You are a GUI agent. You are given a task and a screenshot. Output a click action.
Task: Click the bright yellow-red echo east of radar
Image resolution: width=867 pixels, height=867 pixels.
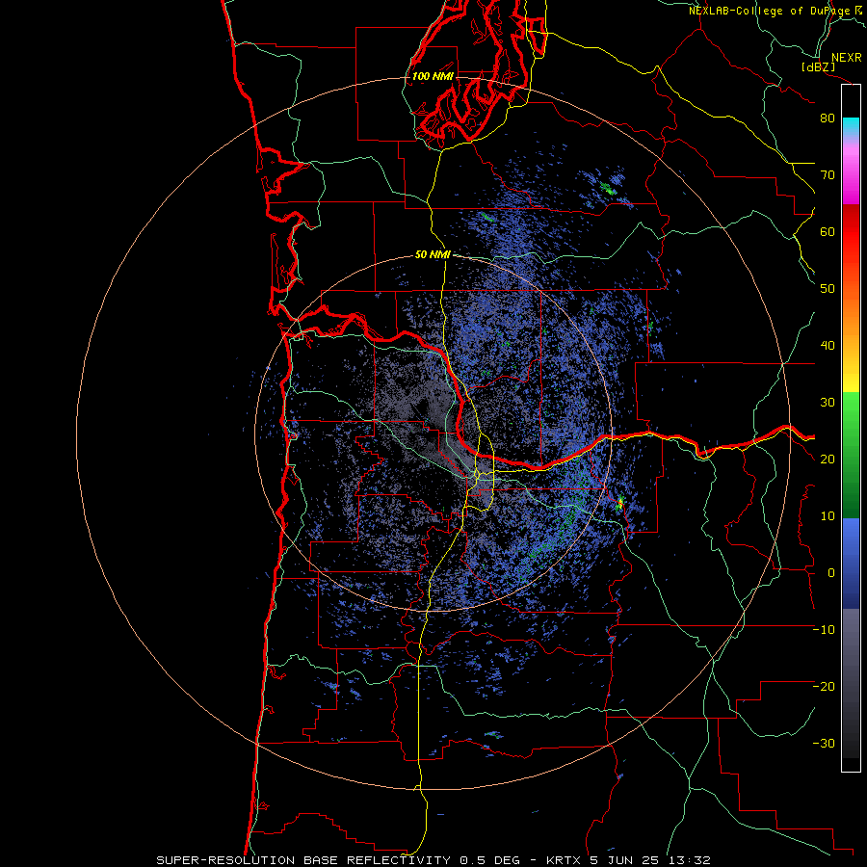pos(619,503)
